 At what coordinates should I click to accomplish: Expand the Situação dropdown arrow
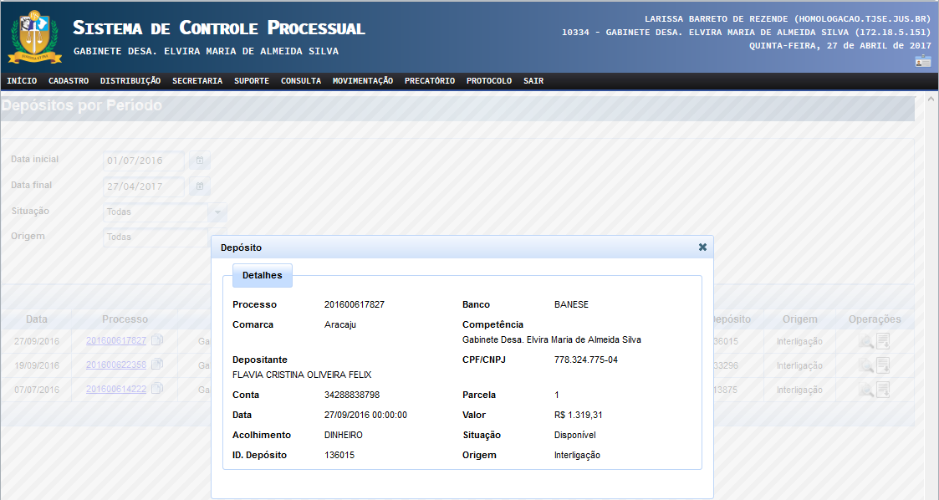pos(217,212)
